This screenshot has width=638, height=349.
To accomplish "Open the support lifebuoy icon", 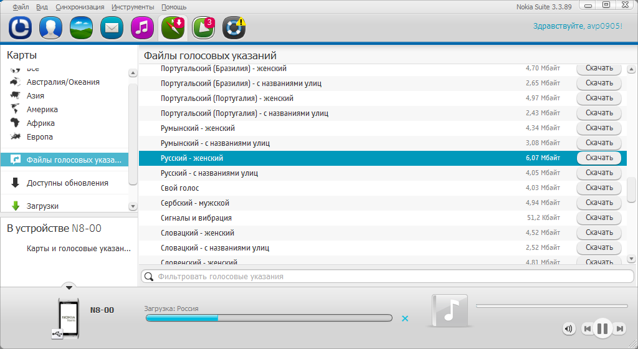I will (234, 28).
